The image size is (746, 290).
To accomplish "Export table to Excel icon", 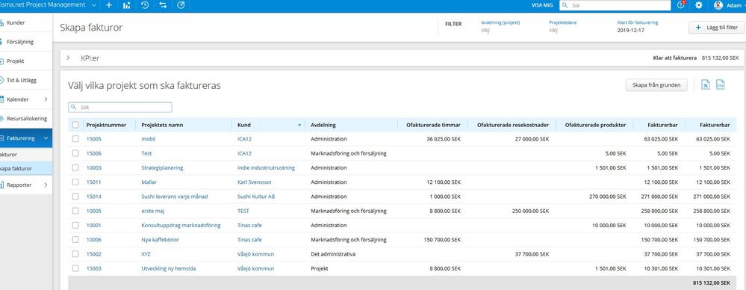I will pyautogui.click(x=706, y=84).
